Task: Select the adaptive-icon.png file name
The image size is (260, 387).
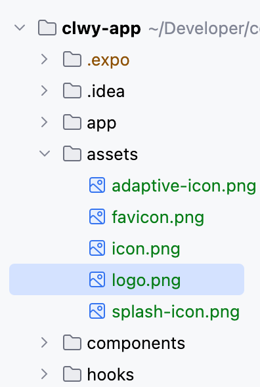Action: [x=184, y=186]
